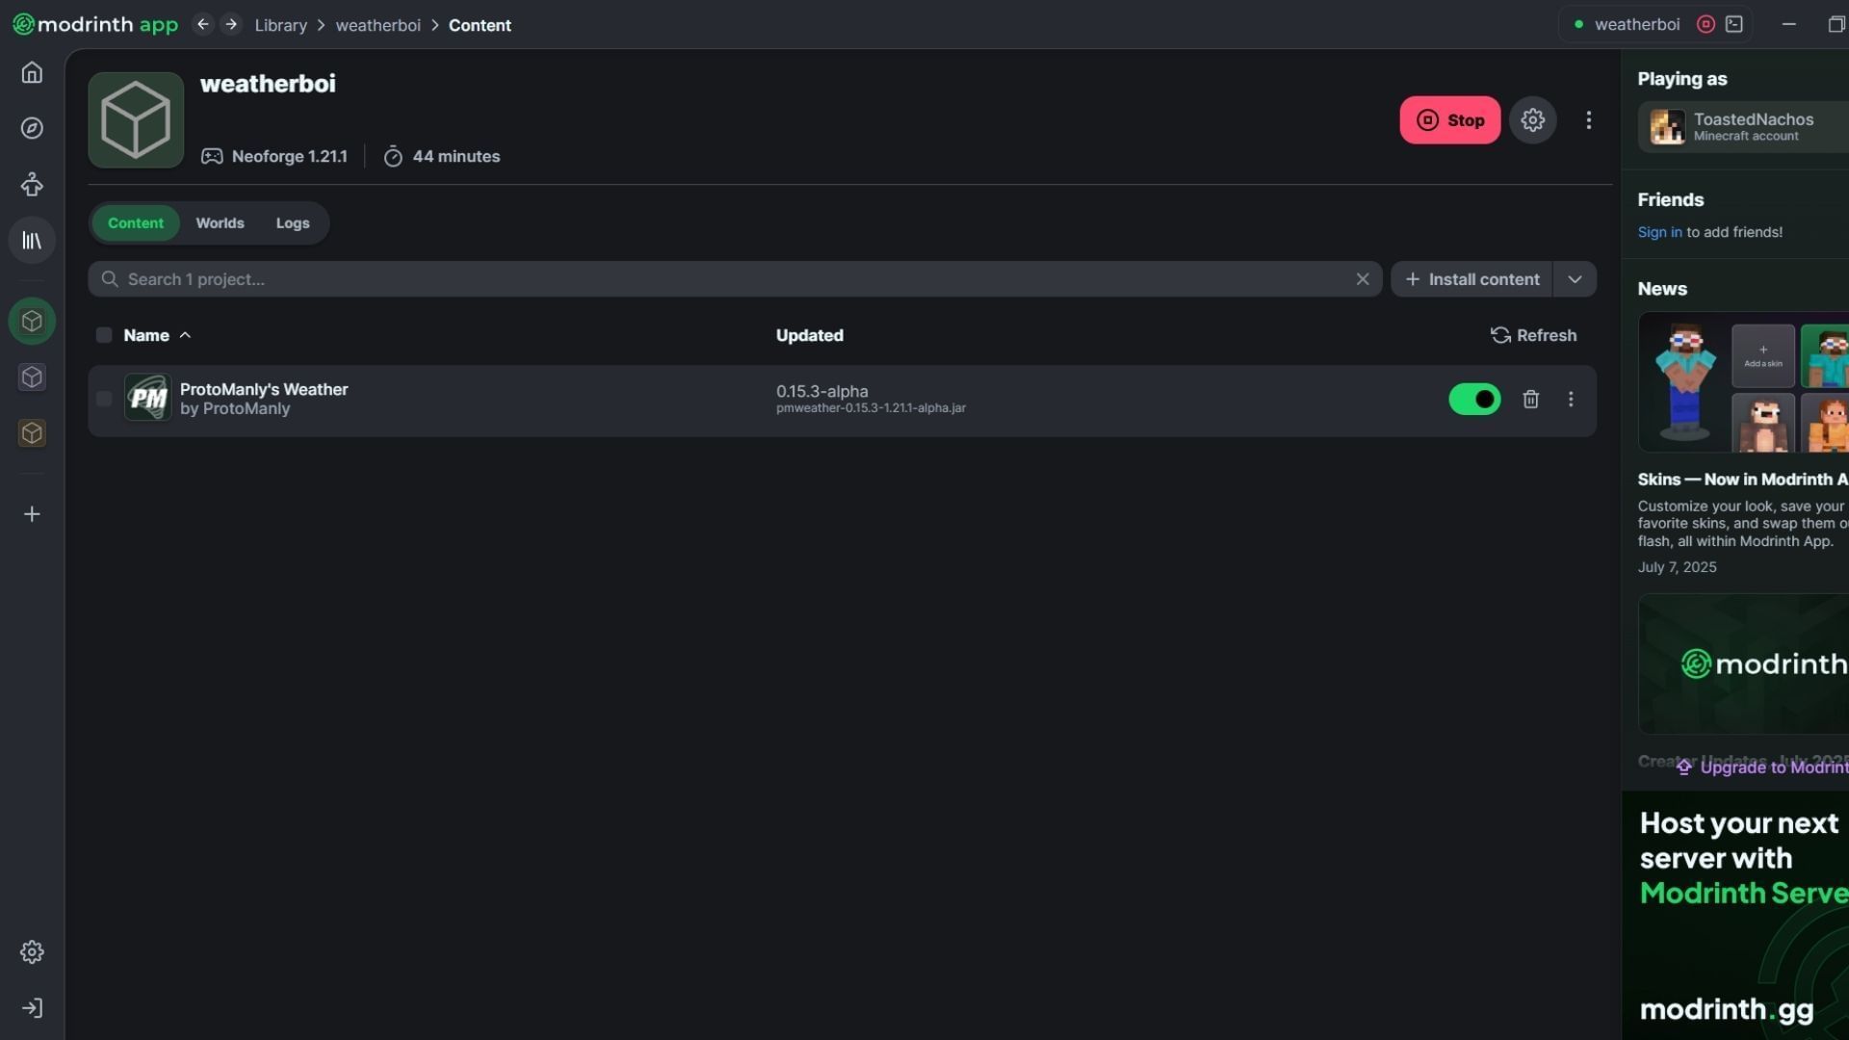Open the Discover content compass icon
Image resolution: width=1849 pixels, height=1040 pixels.
click(x=32, y=128)
